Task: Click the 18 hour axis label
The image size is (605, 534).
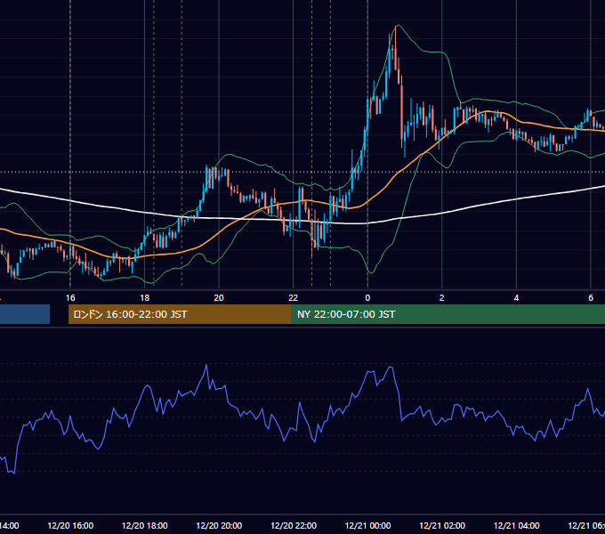Action: 145,298
